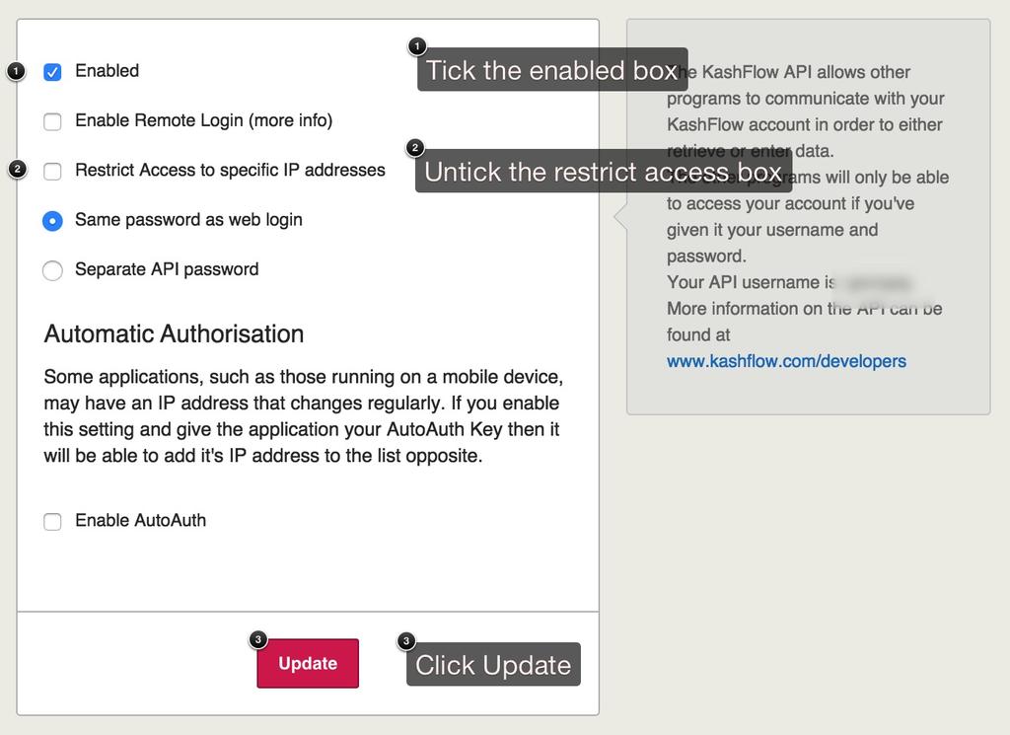Click the Automatic Authorisation heading
The image size is (1010, 735).
point(174,333)
